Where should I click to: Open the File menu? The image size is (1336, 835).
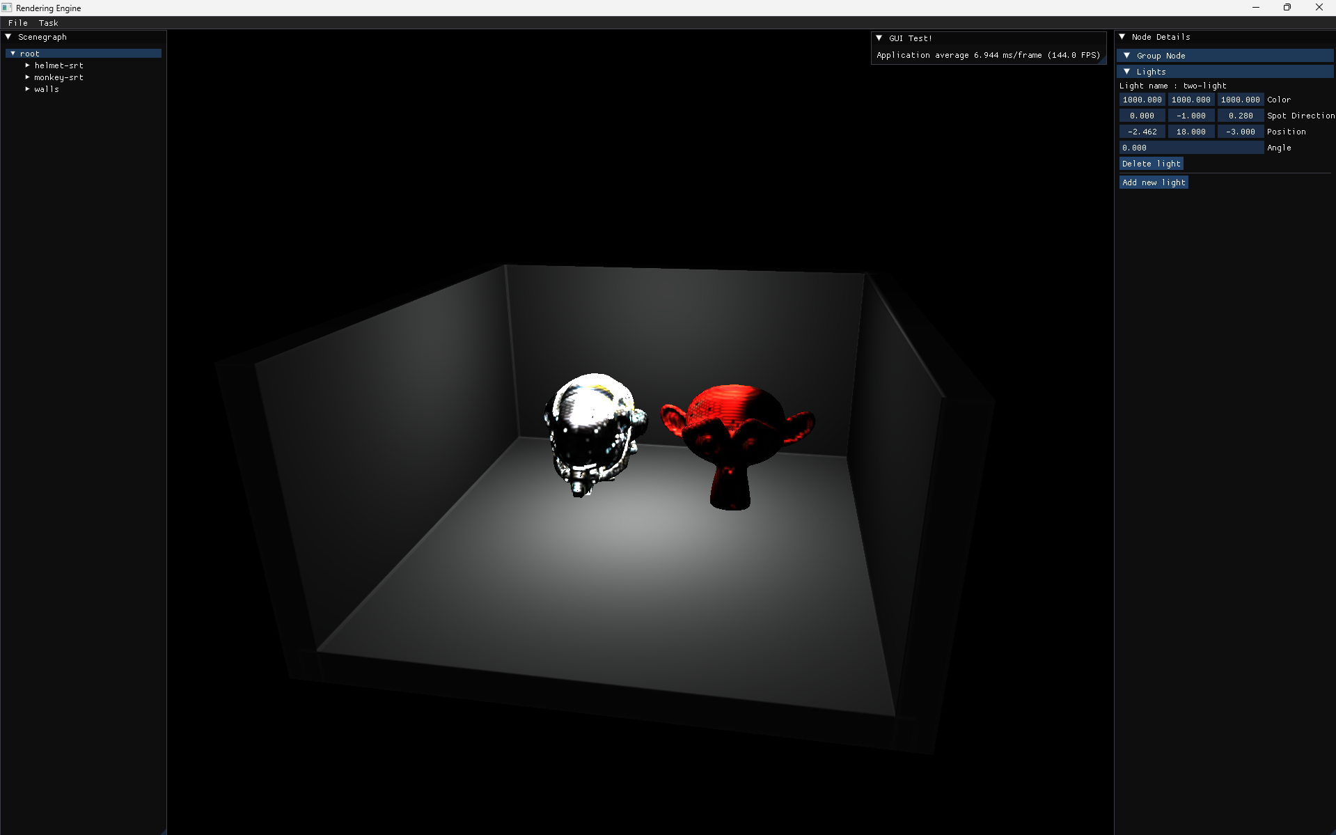click(17, 23)
